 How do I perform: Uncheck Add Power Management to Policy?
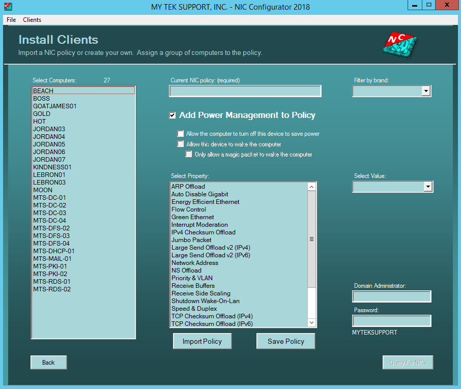tap(172, 115)
